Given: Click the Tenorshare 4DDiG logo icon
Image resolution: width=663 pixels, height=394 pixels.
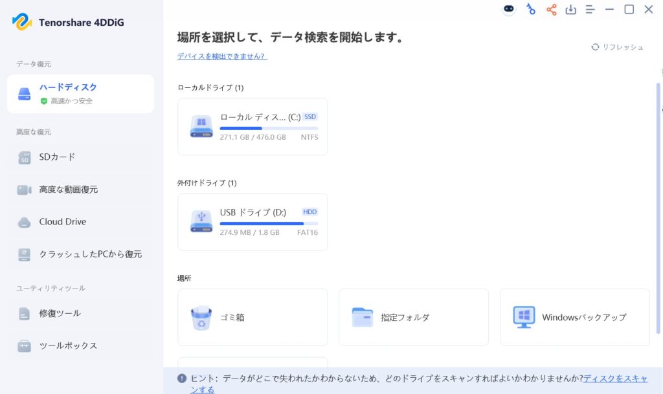Looking at the screenshot, I should [22, 21].
